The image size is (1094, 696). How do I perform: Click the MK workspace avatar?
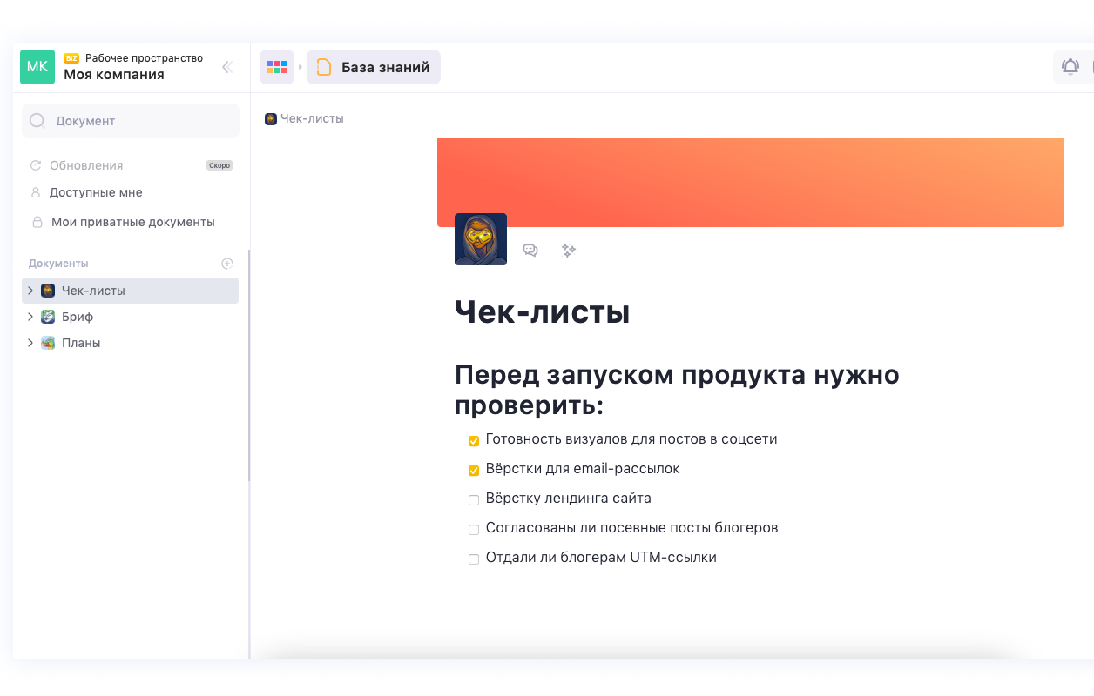[37, 66]
